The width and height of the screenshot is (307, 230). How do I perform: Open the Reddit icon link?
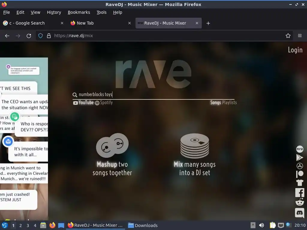point(300,202)
